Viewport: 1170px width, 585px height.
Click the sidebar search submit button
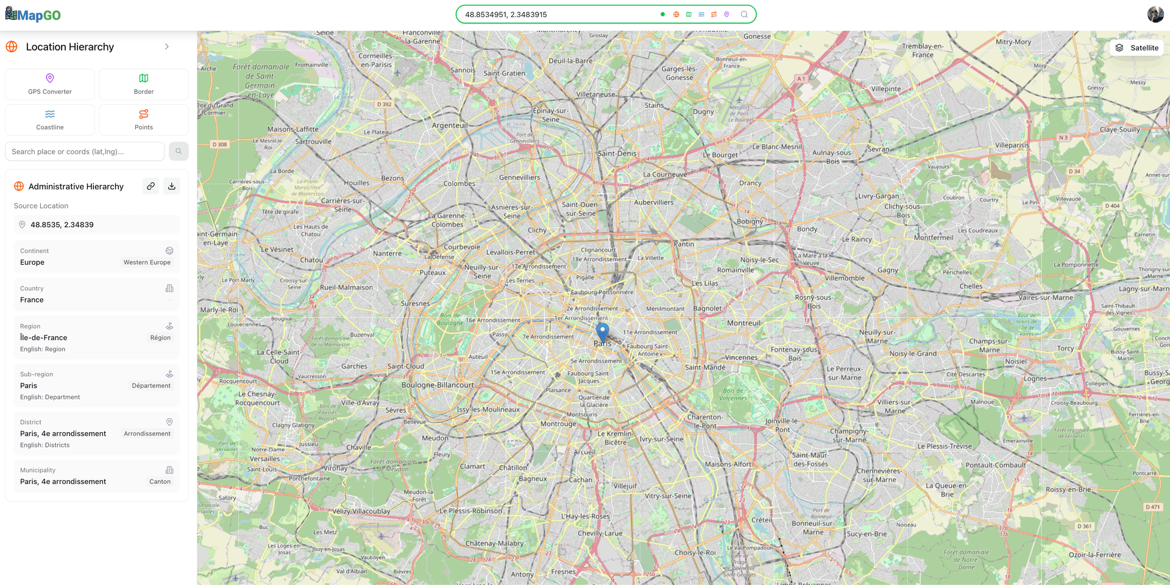pyautogui.click(x=179, y=152)
